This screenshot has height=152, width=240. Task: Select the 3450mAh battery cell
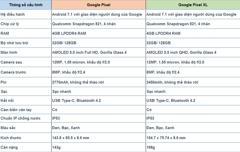pyautogui.click(x=172, y=82)
